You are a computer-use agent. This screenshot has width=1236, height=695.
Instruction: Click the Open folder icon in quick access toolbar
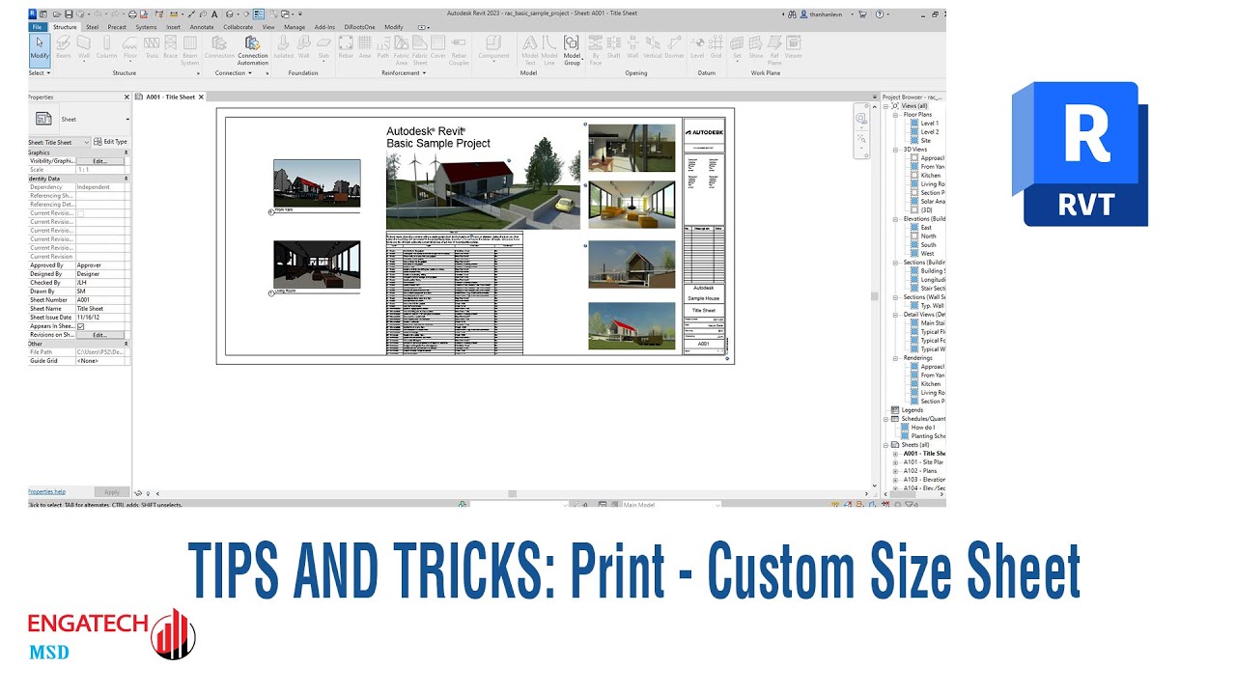pos(57,15)
